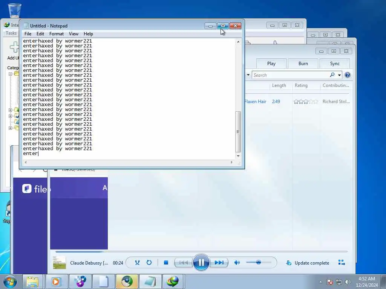Expand the third category tree node in IDM
This screenshot has width=386, height=289.
(10, 110)
